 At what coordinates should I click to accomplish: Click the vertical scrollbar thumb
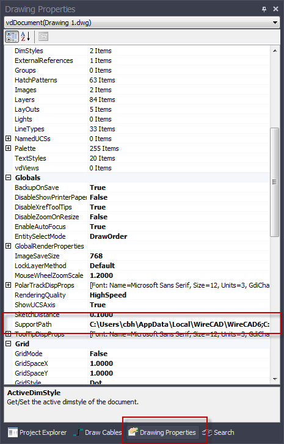tap(274, 182)
